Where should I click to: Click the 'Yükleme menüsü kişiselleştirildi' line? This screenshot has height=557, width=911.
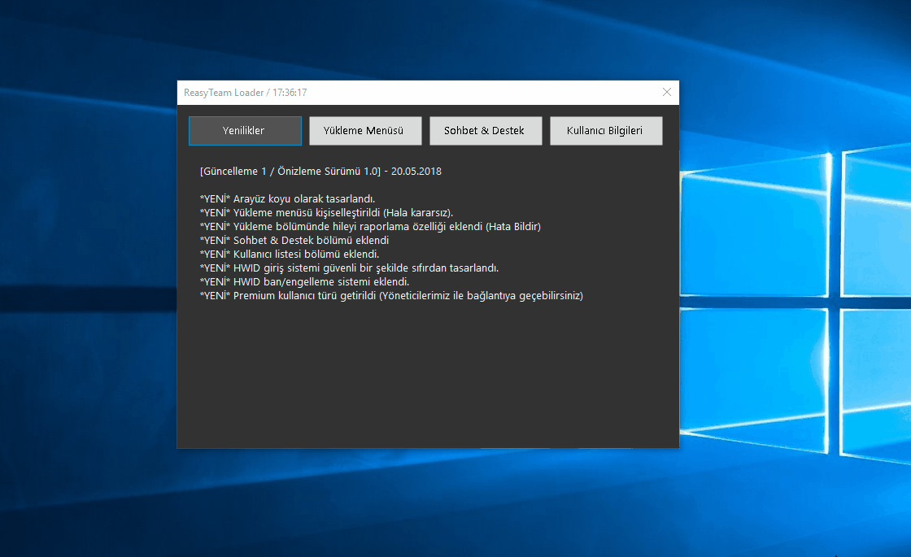pyautogui.click(x=326, y=212)
